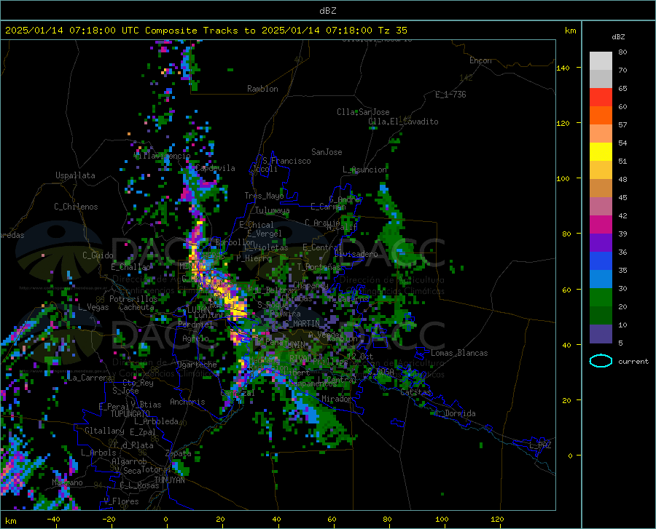Click the Villavicencio label
This screenshot has height=529, width=656.
(x=162, y=156)
